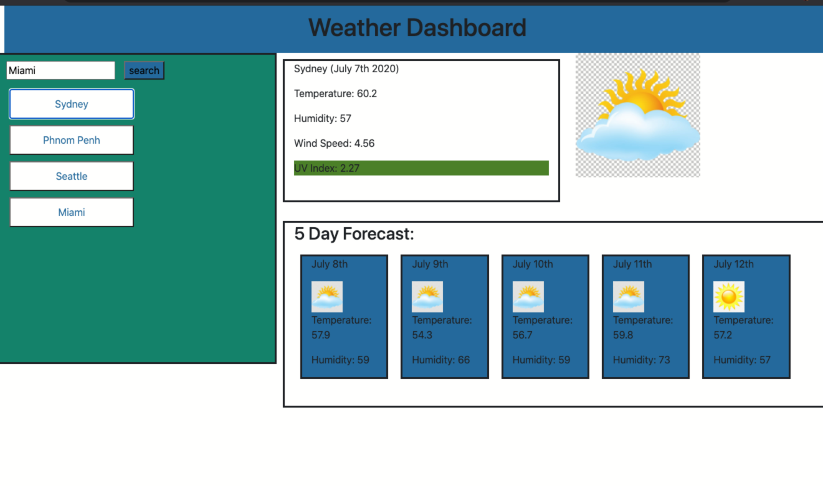Select the Sydney city button
The image size is (823, 486).
71,104
